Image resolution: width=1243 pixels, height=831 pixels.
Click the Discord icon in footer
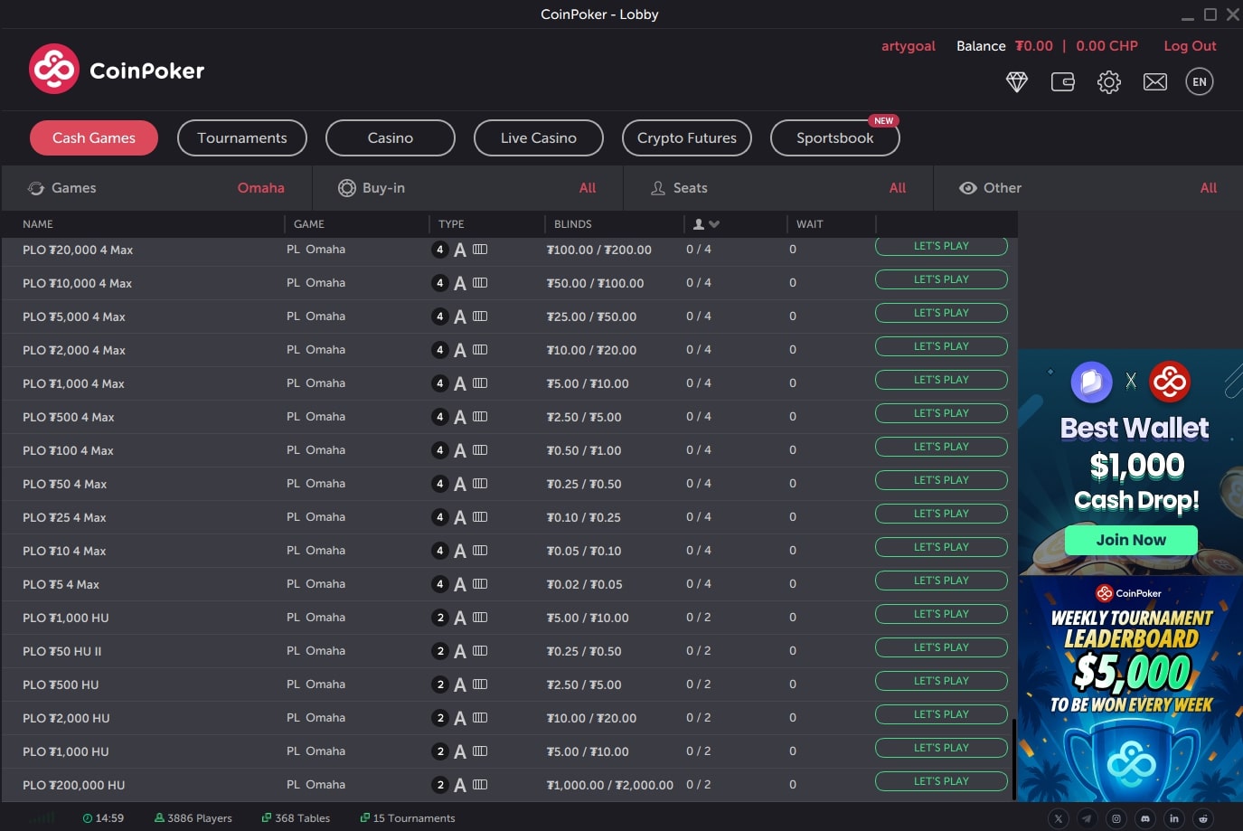point(1145,818)
